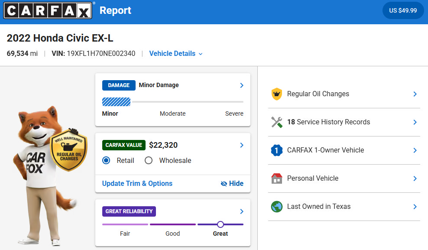The image size is (428, 250).
Task: Click the Well Maintained oil changes badge
Action: coord(69,150)
